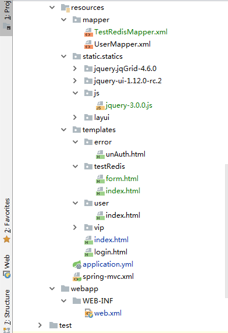Click the jquery-ui-1.12.0-rc.2 folder icon

click(88, 81)
